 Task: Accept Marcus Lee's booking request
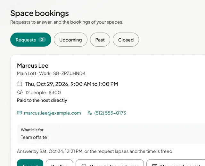pos(30,162)
